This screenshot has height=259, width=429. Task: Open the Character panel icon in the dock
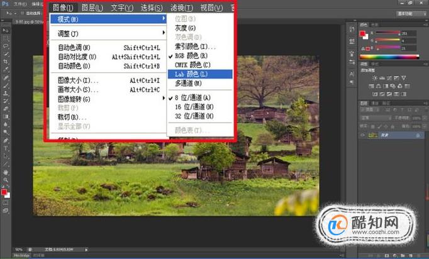[x=352, y=74]
